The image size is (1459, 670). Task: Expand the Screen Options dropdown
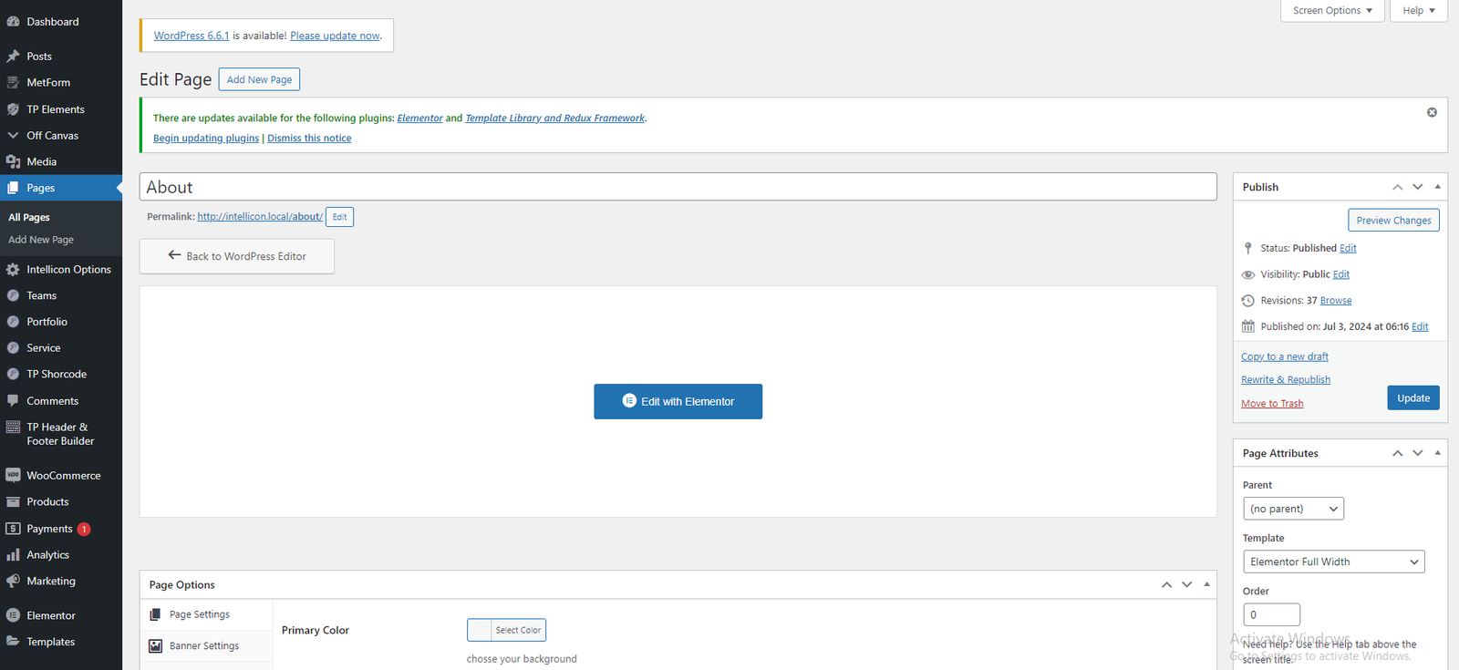pyautogui.click(x=1331, y=11)
